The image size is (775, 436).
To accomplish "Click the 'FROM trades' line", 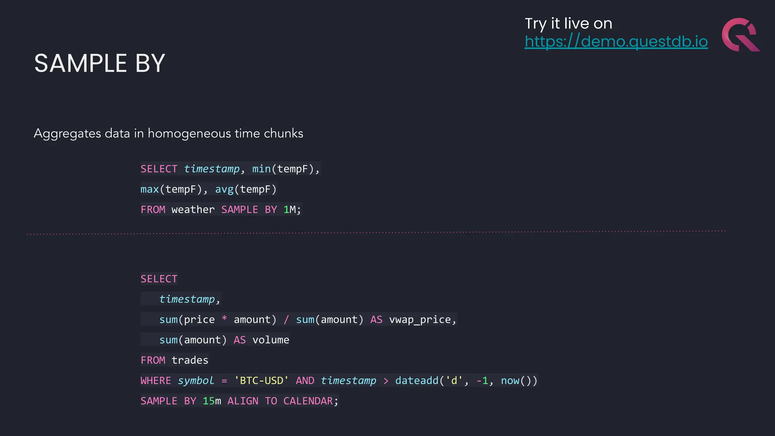I will pyautogui.click(x=174, y=360).
